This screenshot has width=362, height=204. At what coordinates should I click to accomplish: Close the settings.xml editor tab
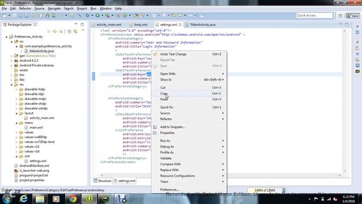[x=180, y=24]
